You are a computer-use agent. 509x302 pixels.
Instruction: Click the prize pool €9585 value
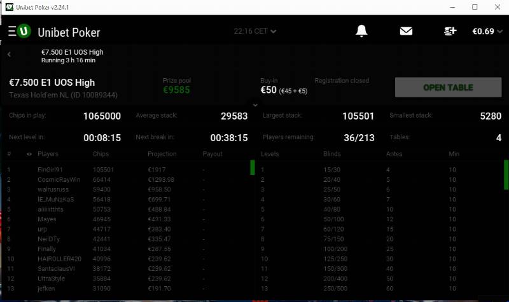[176, 90]
